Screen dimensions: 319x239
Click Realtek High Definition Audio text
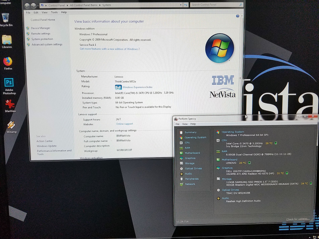[243, 201]
